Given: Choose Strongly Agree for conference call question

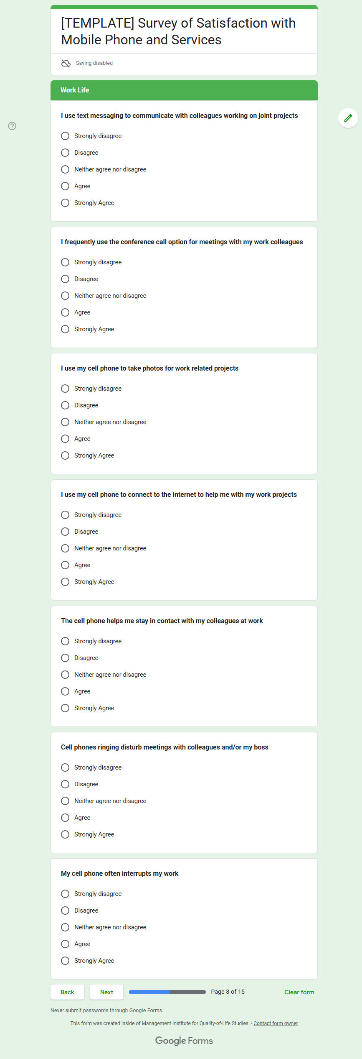Looking at the screenshot, I should coord(65,329).
